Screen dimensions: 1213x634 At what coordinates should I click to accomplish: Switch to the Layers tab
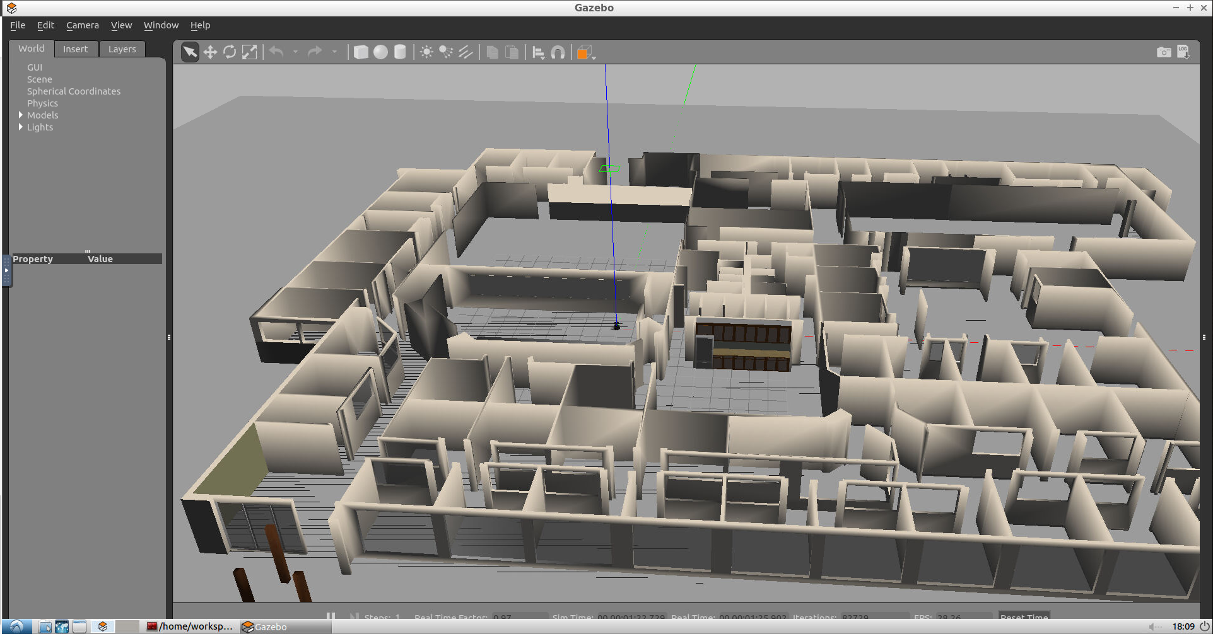pyautogui.click(x=122, y=49)
